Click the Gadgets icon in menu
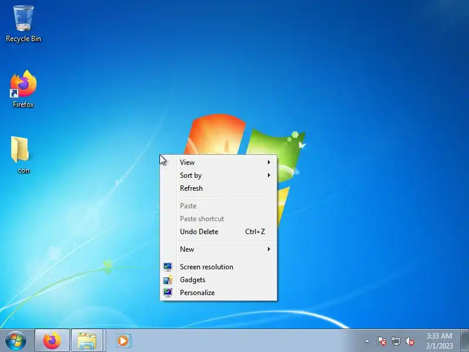 tap(168, 280)
